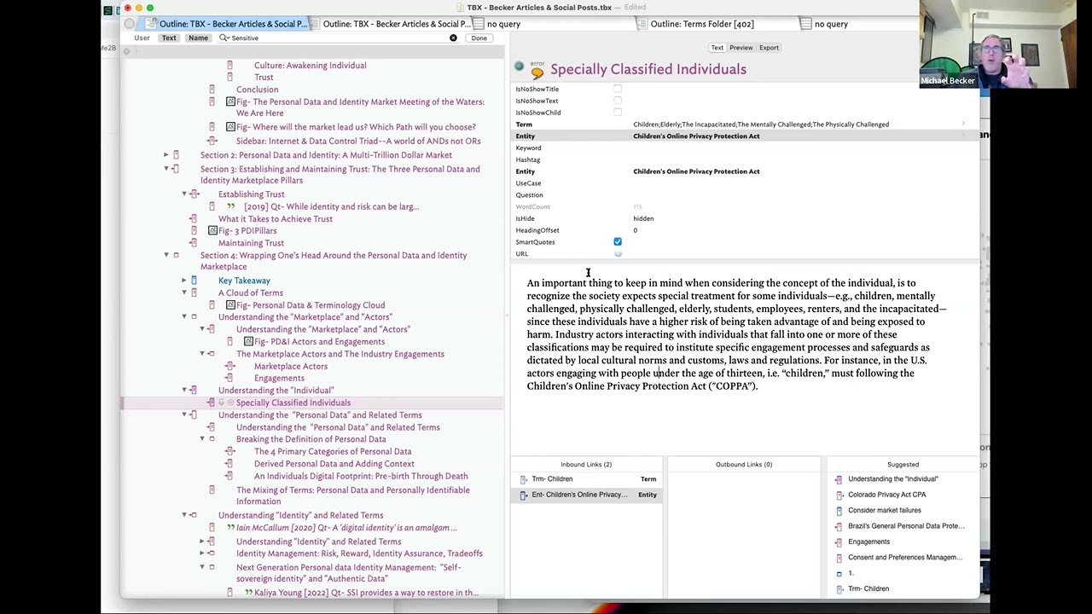Open suggested note 'Understanding the "Individual"'
Image resolution: width=1092 pixels, height=614 pixels.
(892, 479)
